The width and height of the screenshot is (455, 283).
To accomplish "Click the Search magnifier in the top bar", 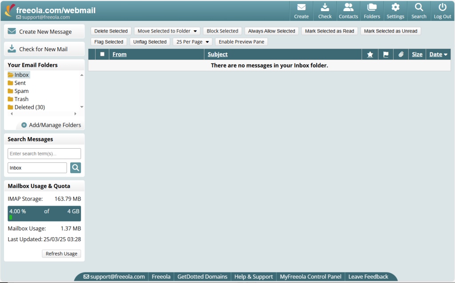I will click(x=419, y=10).
